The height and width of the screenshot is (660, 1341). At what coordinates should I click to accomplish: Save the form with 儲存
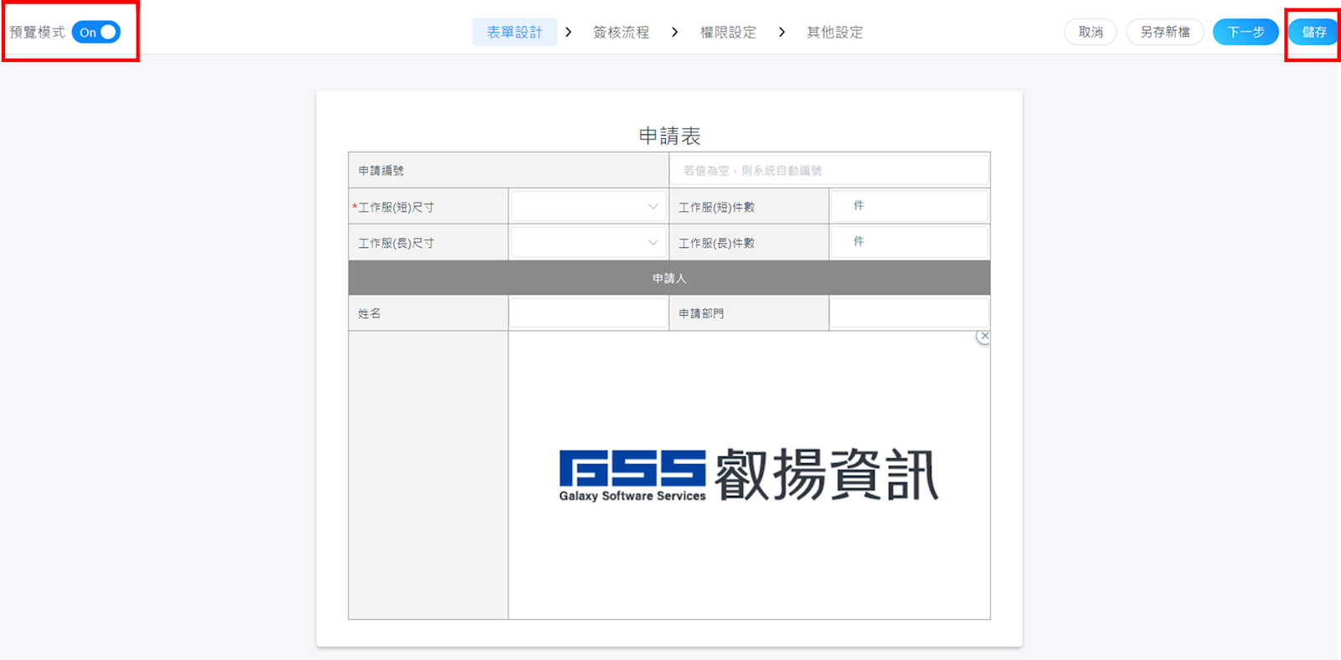pyautogui.click(x=1314, y=32)
